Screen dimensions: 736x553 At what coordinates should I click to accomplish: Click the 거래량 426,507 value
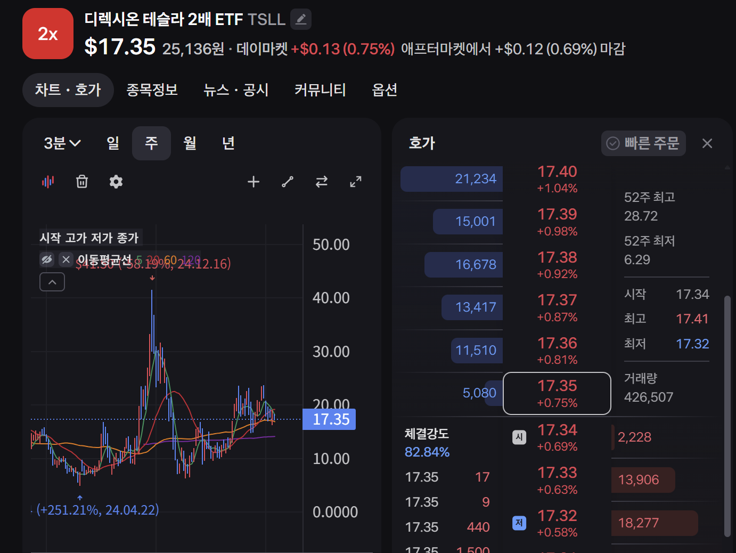(649, 397)
